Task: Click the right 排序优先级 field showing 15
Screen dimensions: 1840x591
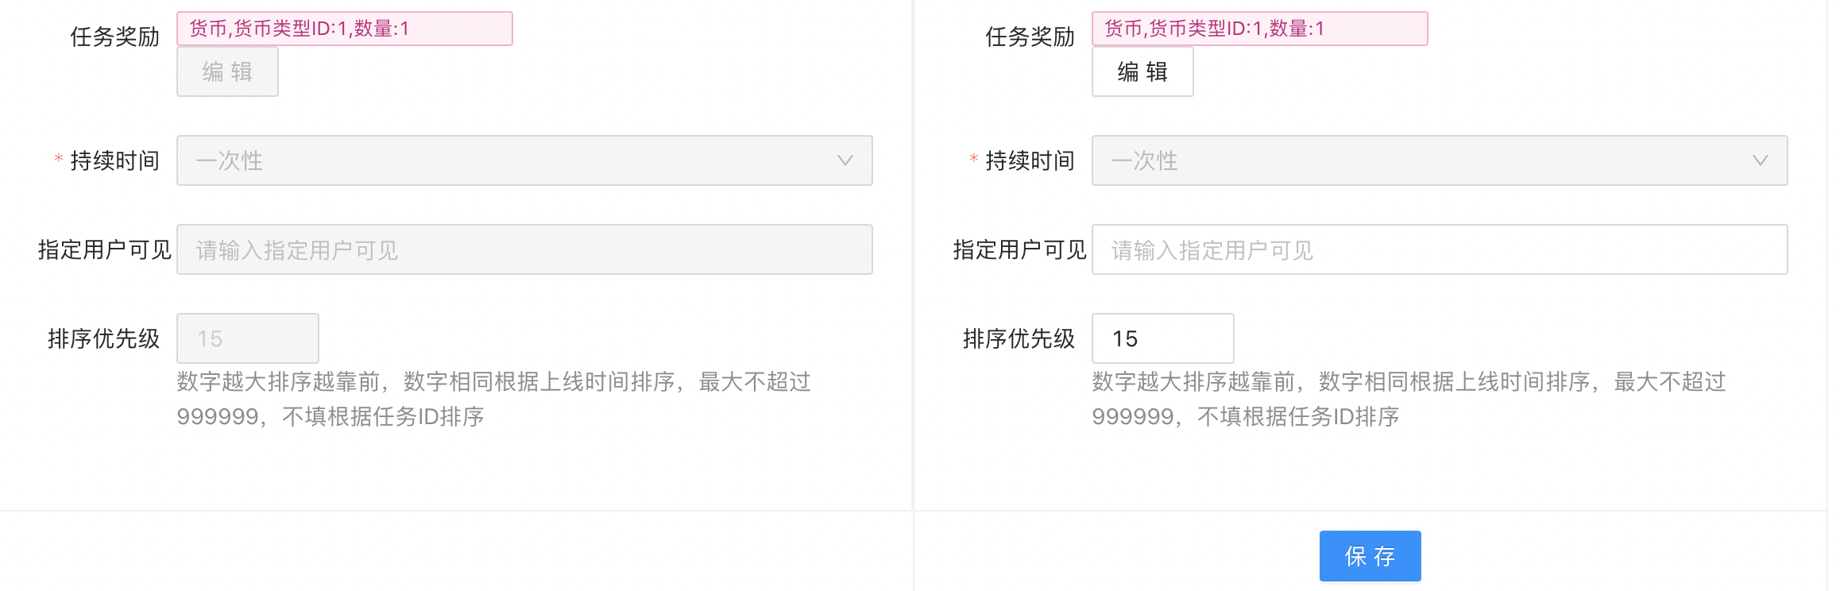Action: (1162, 338)
